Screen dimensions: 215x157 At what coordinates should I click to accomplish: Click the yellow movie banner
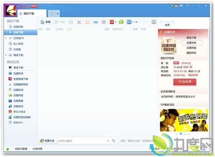coord(184,120)
